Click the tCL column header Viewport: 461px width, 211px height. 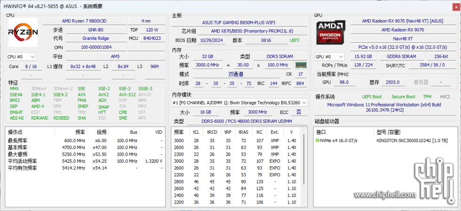pyautogui.click(x=196, y=132)
